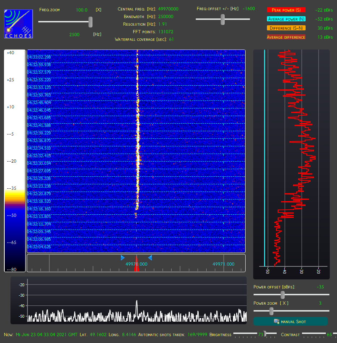337x343 pixels.
Task: Click the red center frequency pointer
Action: coord(137,263)
